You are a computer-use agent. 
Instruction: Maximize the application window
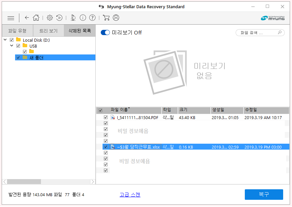(267, 7)
